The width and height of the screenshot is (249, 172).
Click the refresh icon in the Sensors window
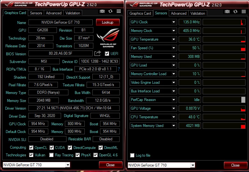235,12
